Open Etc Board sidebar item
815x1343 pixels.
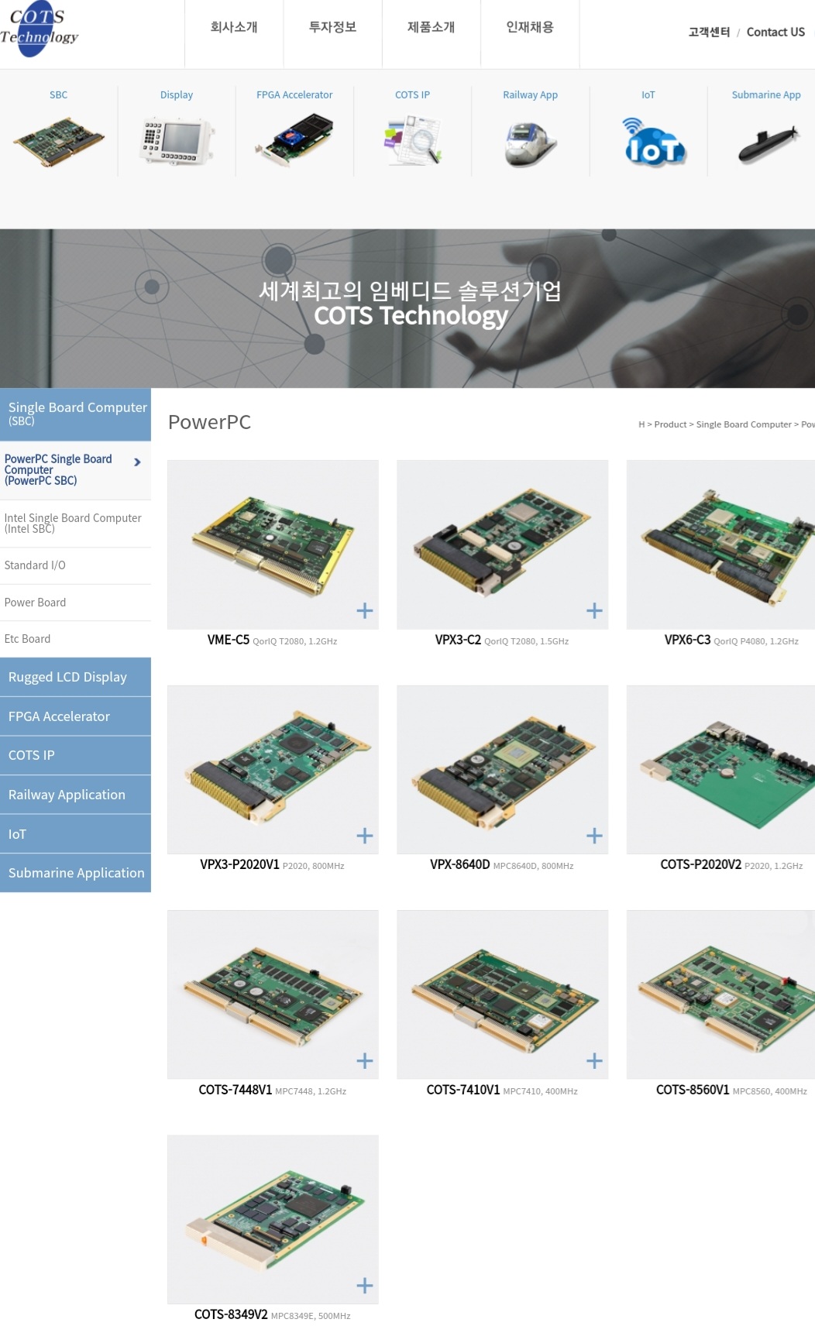coord(75,639)
